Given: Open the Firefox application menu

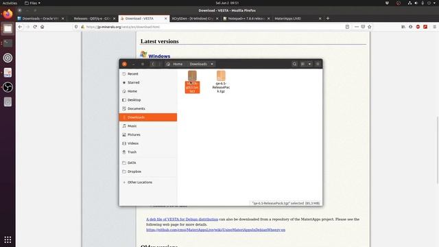Looking at the screenshot, I should tap(434, 27).
